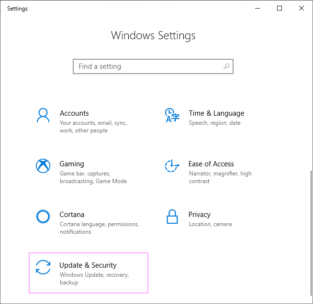Click the Update & Security arrows icon

tap(43, 267)
